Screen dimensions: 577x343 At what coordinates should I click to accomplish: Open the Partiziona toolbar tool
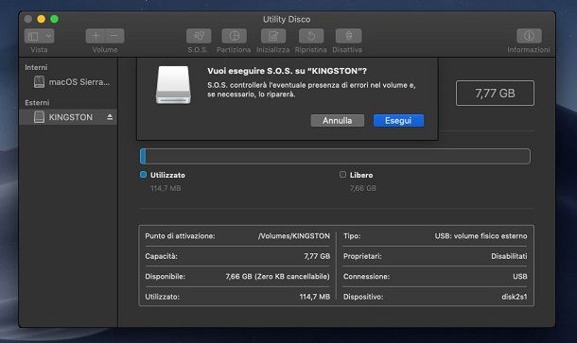point(234,36)
